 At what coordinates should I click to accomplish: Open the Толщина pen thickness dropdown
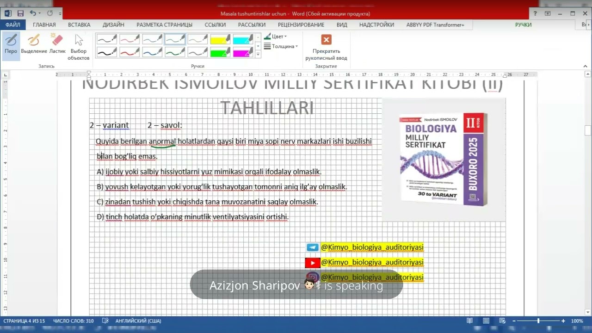(281, 46)
